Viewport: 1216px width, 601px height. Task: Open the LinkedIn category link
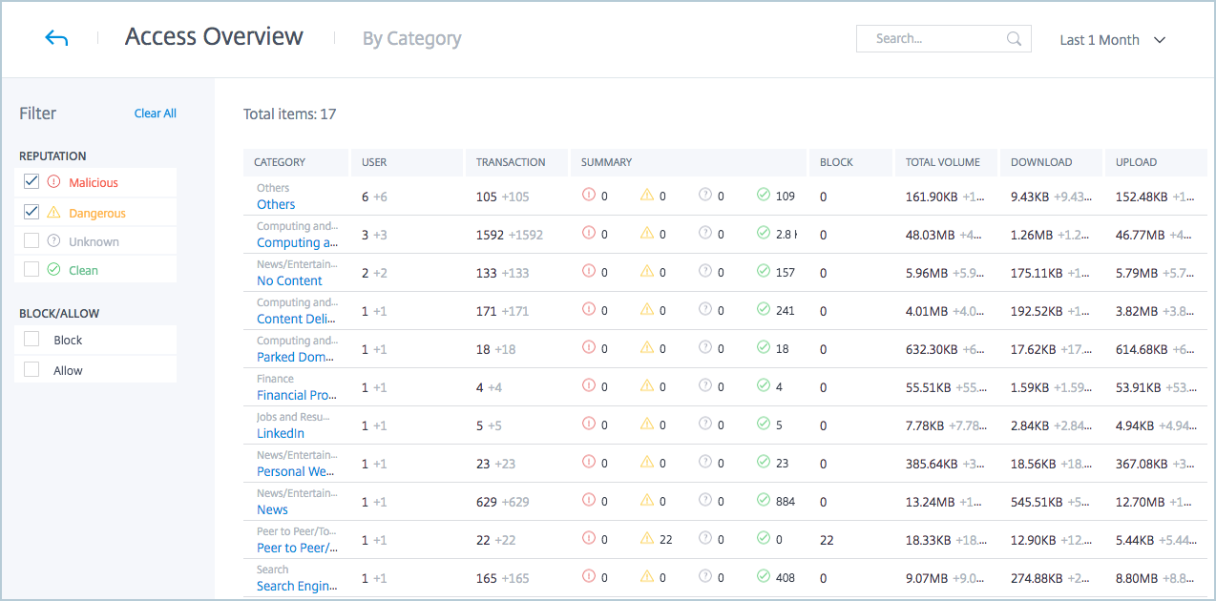tap(281, 433)
